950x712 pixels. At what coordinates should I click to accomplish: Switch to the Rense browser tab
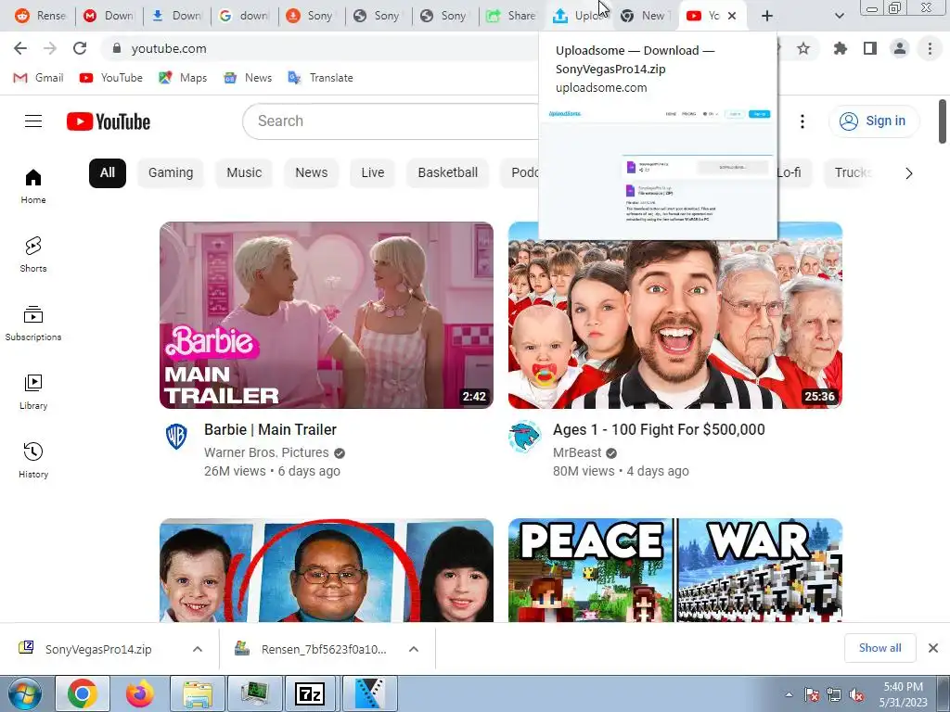[40, 16]
